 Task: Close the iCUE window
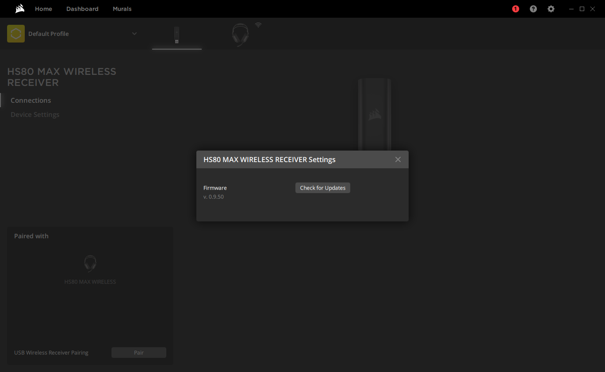pos(593,9)
